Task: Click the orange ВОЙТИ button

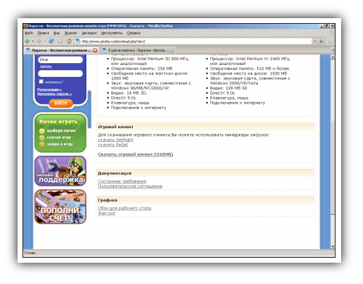Action: [61, 103]
